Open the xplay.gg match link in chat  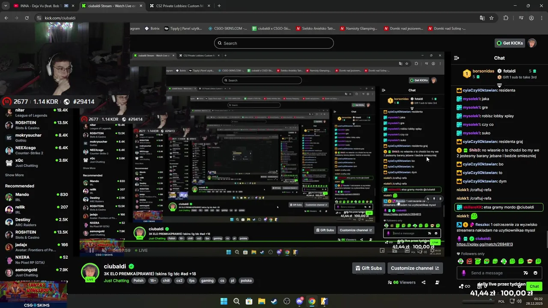[485, 244]
